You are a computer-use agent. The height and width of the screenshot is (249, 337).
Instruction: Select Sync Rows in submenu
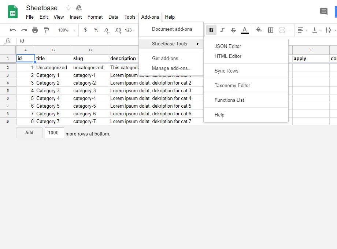click(246, 71)
